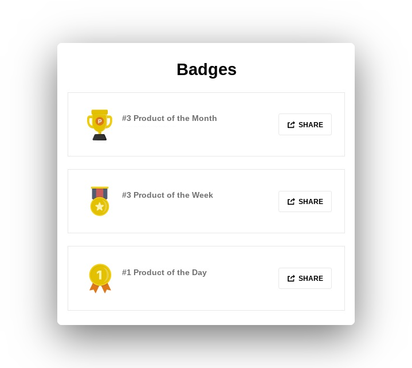This screenshot has width=412, height=368.
Task: Click the "#1 Product of the Day" label
Action: point(164,273)
